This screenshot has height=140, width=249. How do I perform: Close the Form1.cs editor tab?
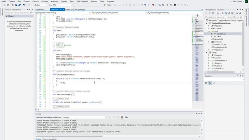point(63,9)
